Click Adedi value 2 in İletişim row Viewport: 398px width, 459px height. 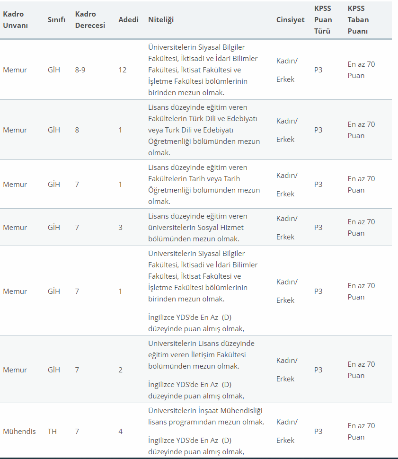click(120, 370)
